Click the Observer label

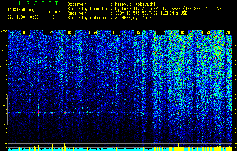point(76,4)
